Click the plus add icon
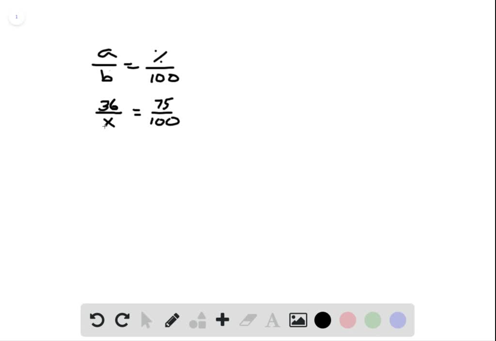 222,320
